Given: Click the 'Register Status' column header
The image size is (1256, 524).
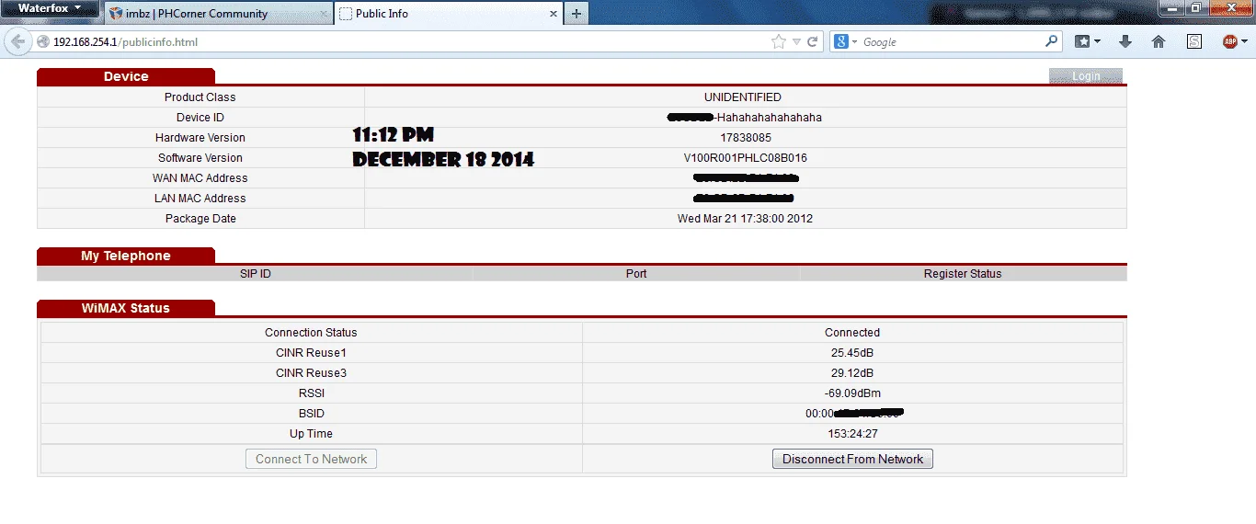Looking at the screenshot, I should click(963, 274).
